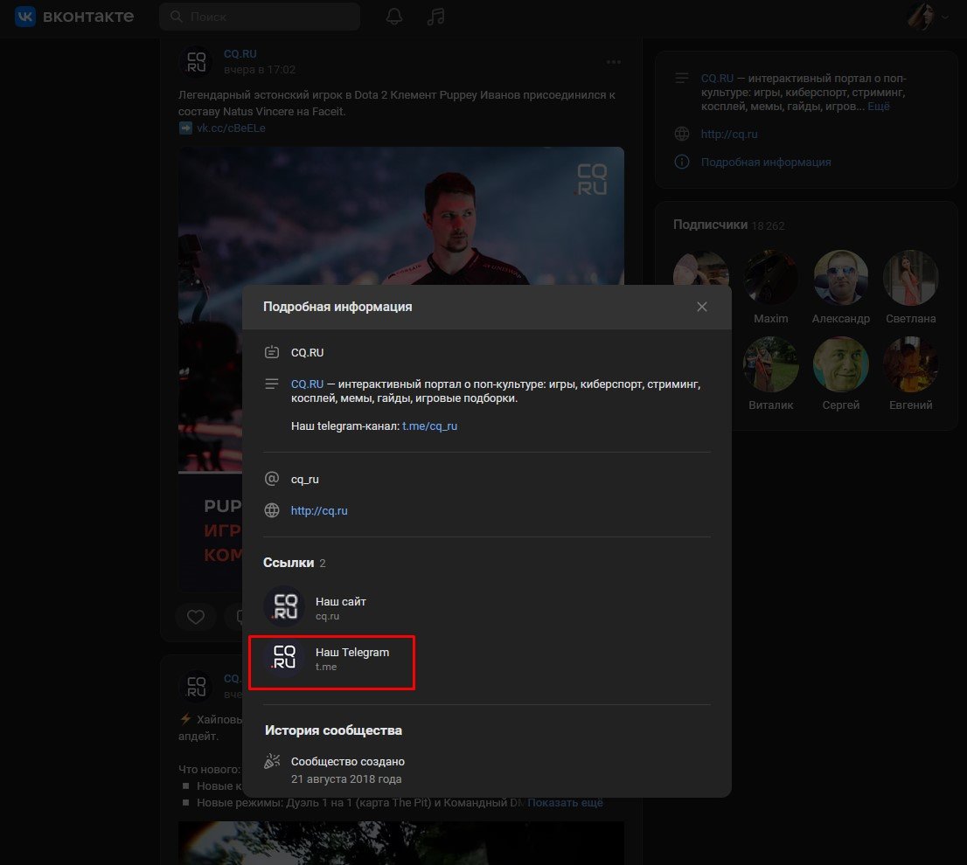Open the post options three-dot menu
This screenshot has width=967, height=865.
point(613,62)
